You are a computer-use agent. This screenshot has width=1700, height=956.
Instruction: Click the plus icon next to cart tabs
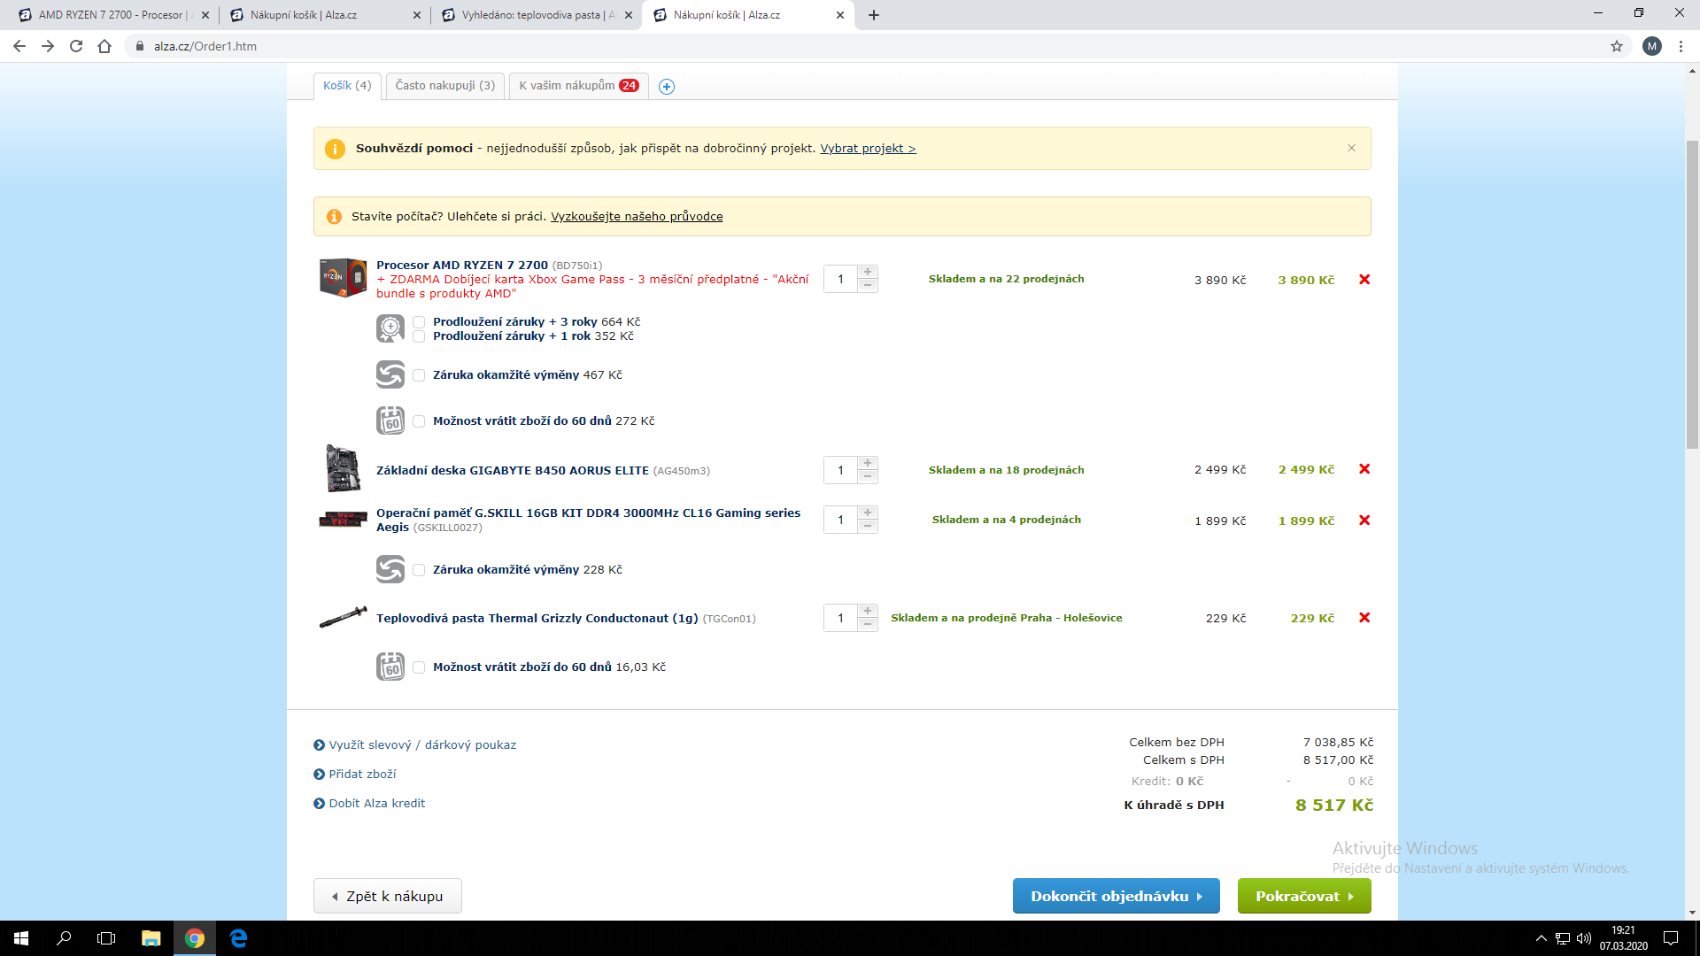click(667, 87)
